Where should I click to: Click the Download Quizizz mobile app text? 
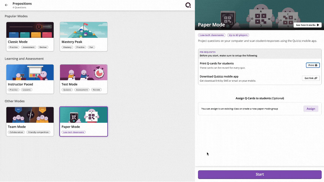tap(219, 76)
